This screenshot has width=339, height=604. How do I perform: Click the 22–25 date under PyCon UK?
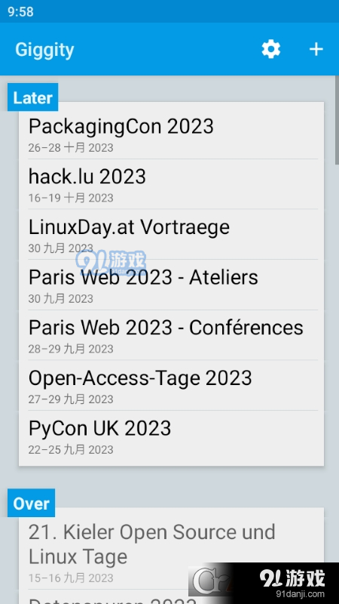[x=71, y=449]
